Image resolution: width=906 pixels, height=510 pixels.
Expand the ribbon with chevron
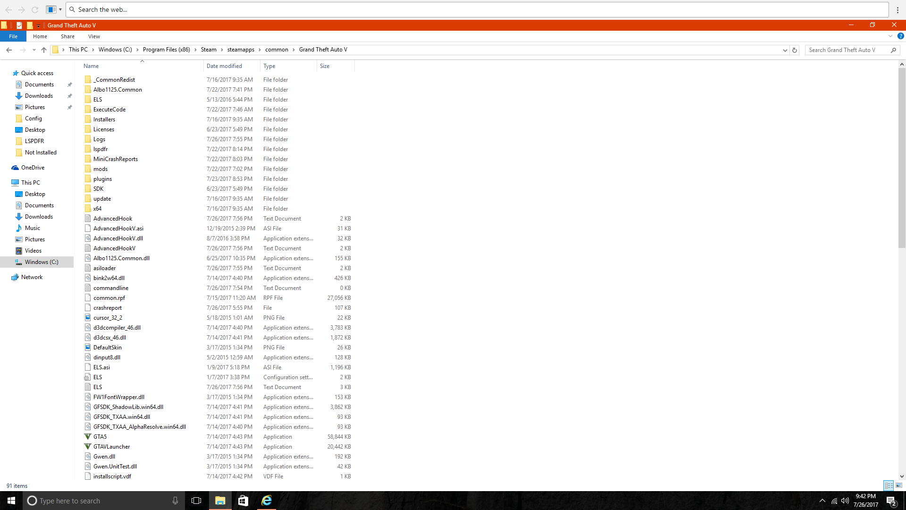tap(890, 36)
